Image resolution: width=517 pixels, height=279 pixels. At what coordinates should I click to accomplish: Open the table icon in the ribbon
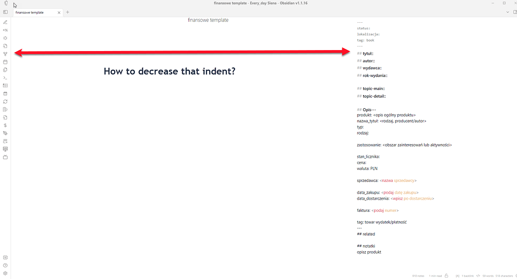(x=5, y=85)
